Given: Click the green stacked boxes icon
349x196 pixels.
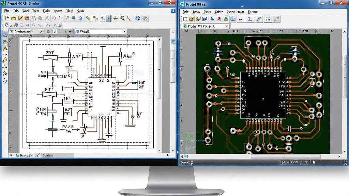Looking at the screenshot, I should coord(74,18).
